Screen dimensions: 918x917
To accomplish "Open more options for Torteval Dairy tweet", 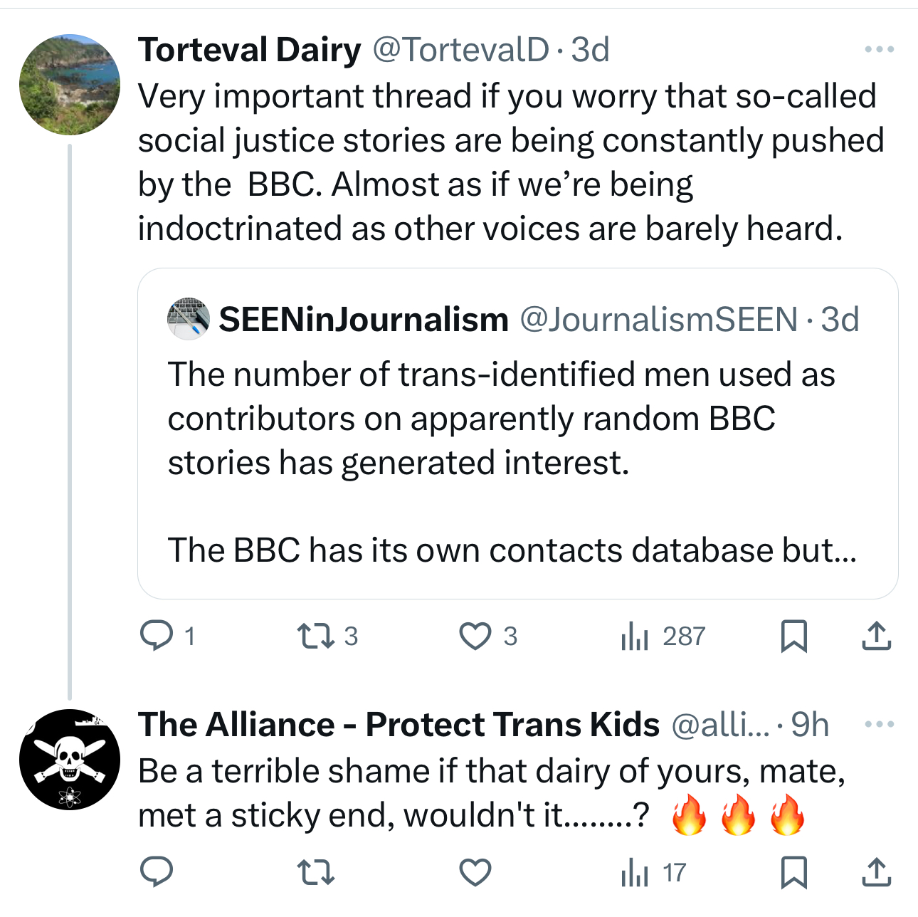I will (x=879, y=50).
